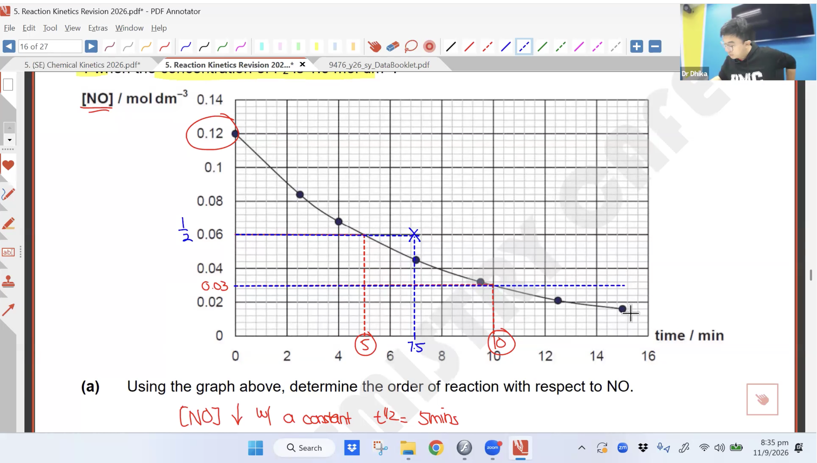This screenshot has width=817, height=463.
Task: Click the page number field
Action: click(x=50, y=47)
